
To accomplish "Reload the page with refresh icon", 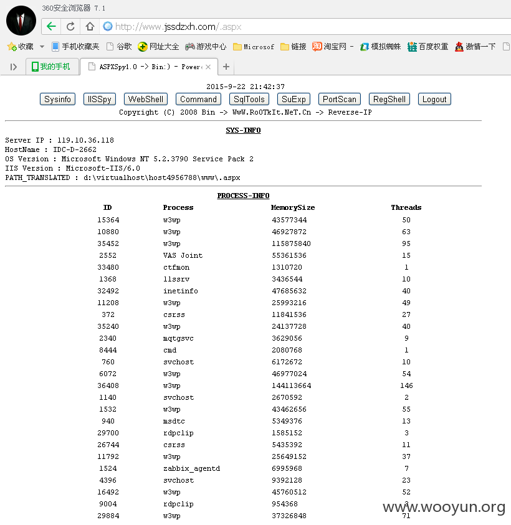I will point(70,26).
